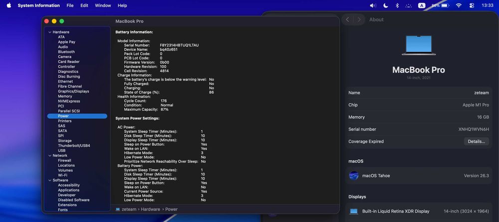Select Fibre Channel in the sidebar
The image size is (499, 222).
(70, 87)
